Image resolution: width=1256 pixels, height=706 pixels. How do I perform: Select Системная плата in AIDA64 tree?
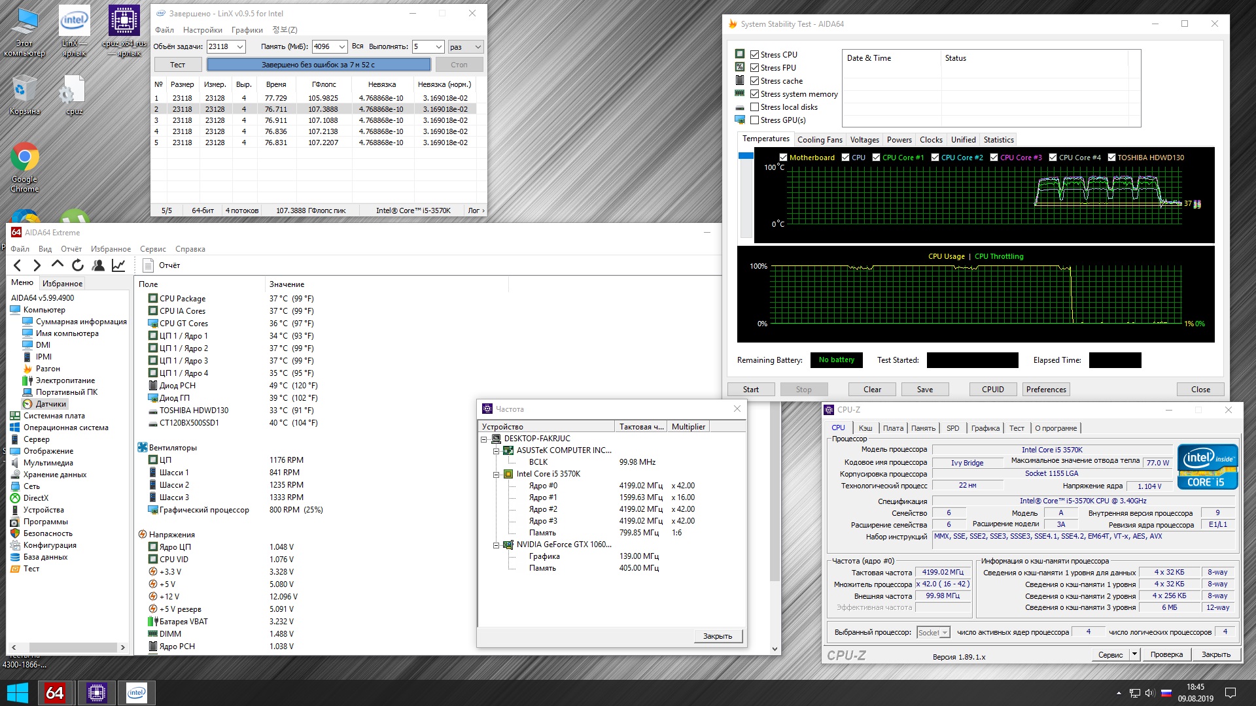(54, 416)
